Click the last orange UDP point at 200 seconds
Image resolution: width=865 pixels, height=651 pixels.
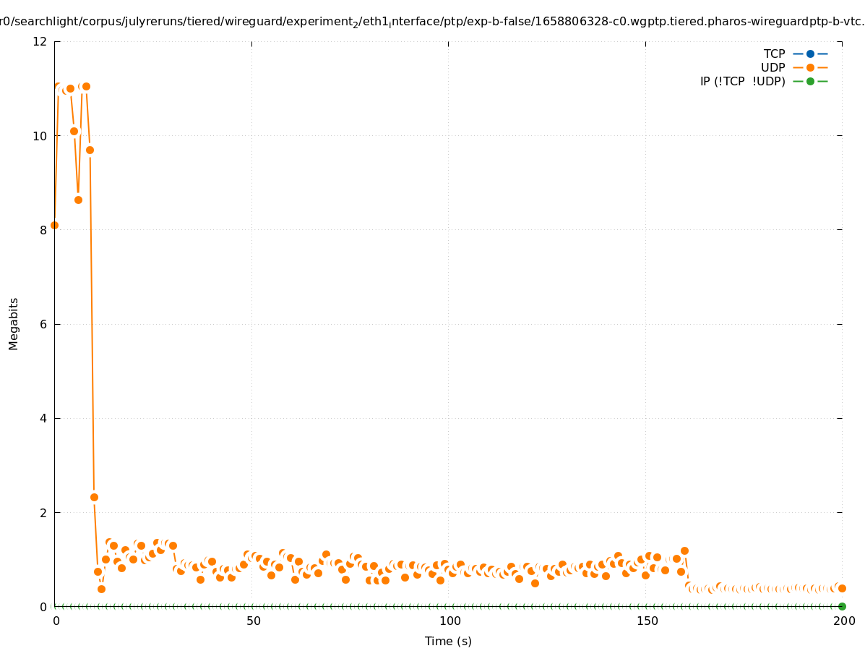(x=842, y=588)
